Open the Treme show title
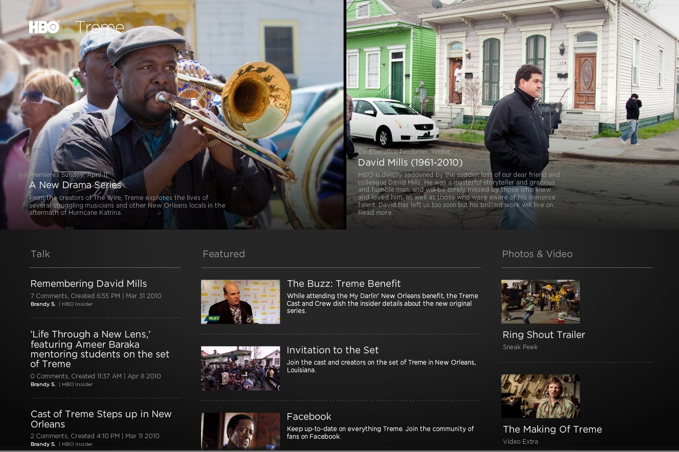The image size is (679, 452). [x=100, y=27]
